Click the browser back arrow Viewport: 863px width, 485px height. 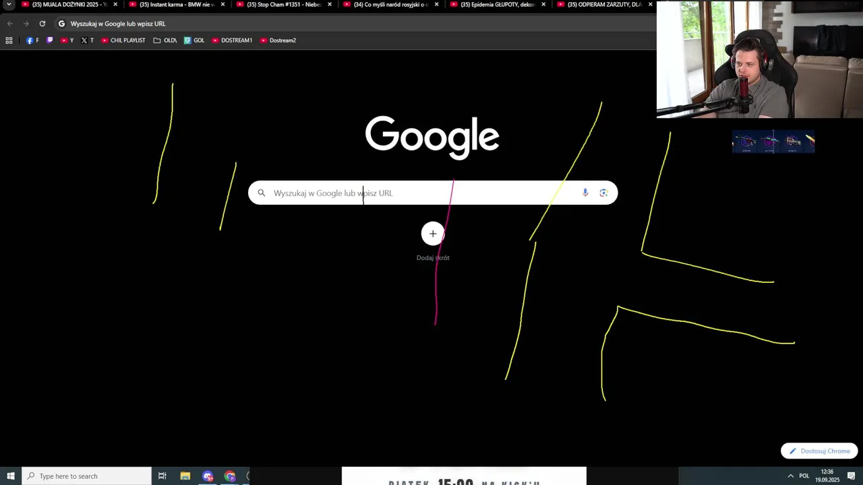(9, 24)
